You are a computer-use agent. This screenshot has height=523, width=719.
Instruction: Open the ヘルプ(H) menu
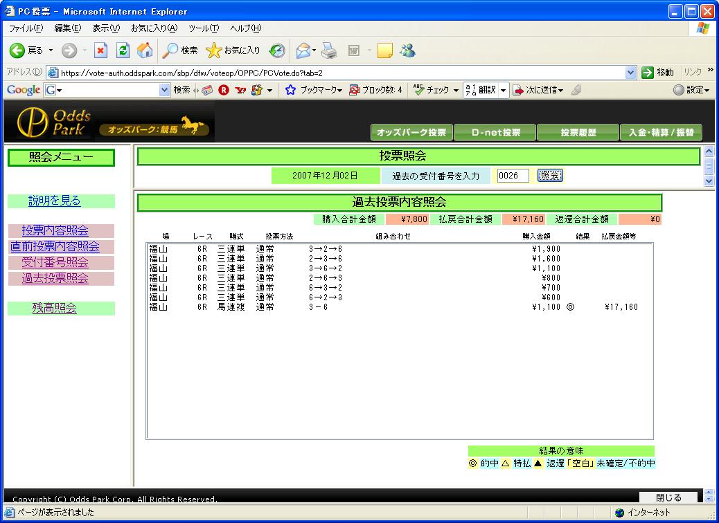coord(246,28)
